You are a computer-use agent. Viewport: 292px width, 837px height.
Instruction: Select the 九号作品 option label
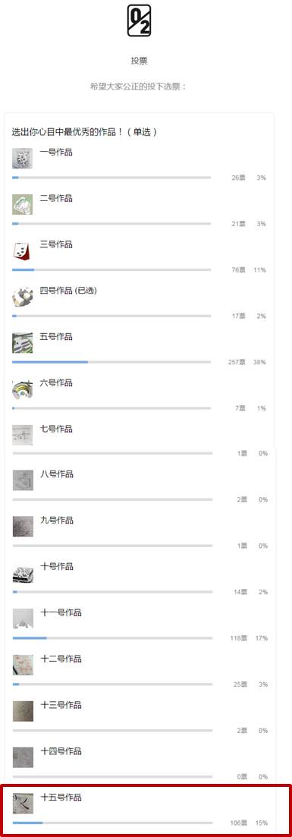(x=57, y=520)
